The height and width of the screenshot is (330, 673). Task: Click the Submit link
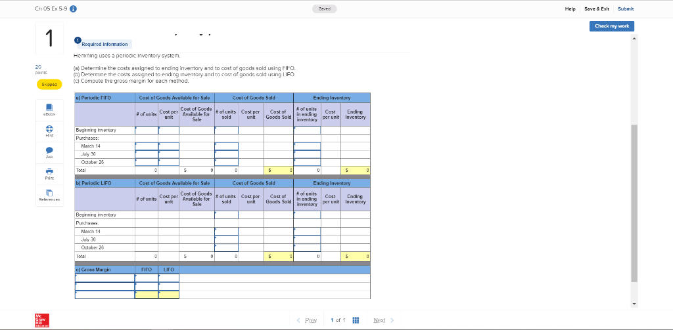pos(626,9)
